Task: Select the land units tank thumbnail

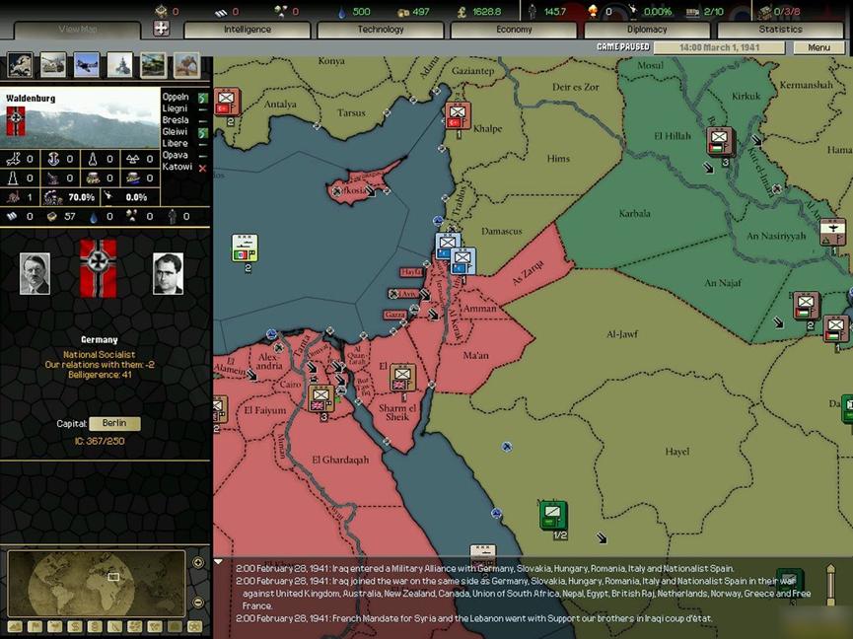Action: 53,65
